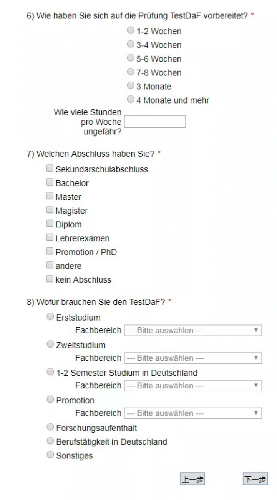The image size is (277, 500).
Task: Choose Berufstätigkeit in Deutschland option
Action: 50,441
